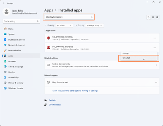The height and width of the screenshot is (126, 163).
Task: Select Apps in the sidebar
Action: 21,56
